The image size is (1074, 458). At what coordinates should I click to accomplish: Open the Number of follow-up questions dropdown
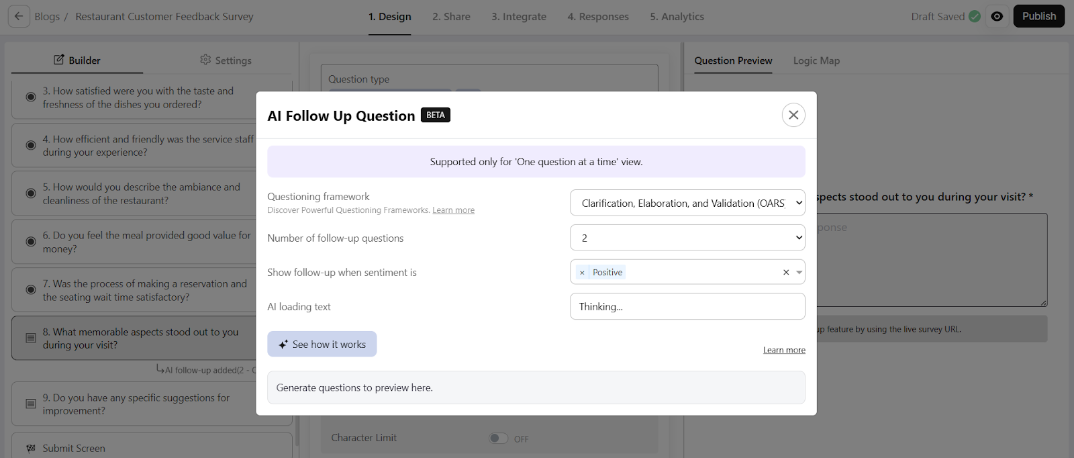pyautogui.click(x=687, y=238)
